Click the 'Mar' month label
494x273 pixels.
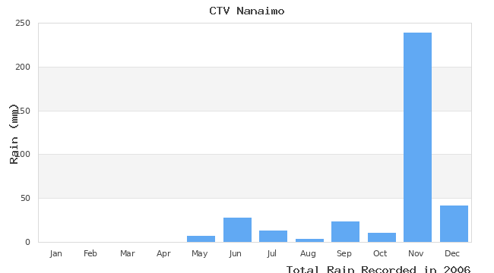[127, 253]
